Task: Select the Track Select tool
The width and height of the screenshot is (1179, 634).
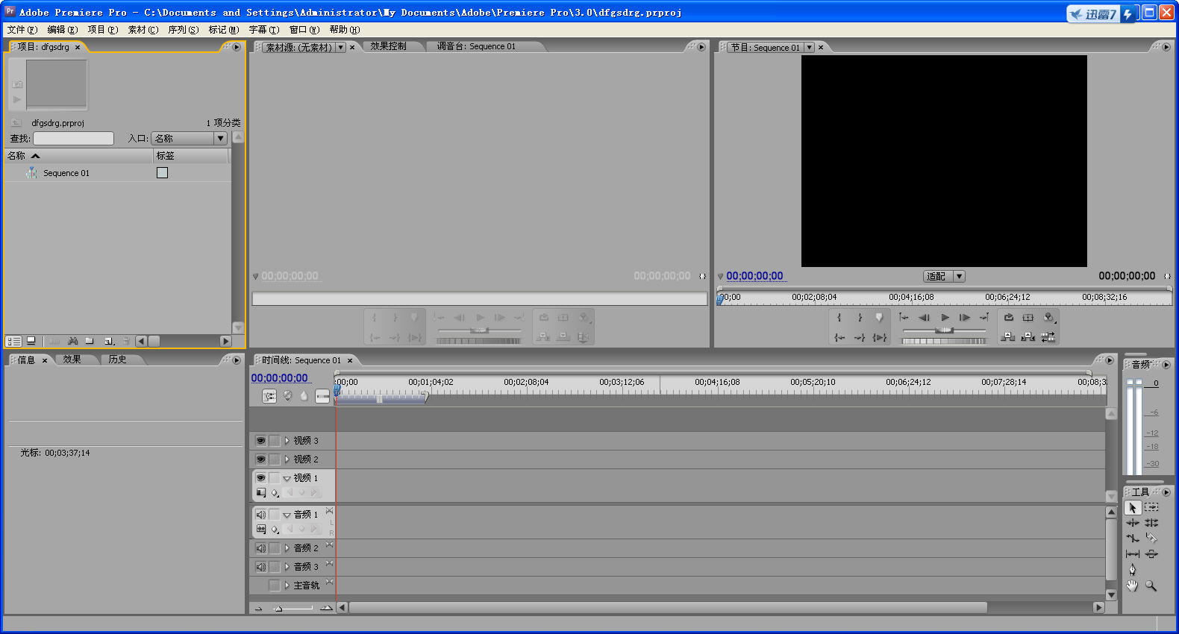Action: tap(1151, 507)
